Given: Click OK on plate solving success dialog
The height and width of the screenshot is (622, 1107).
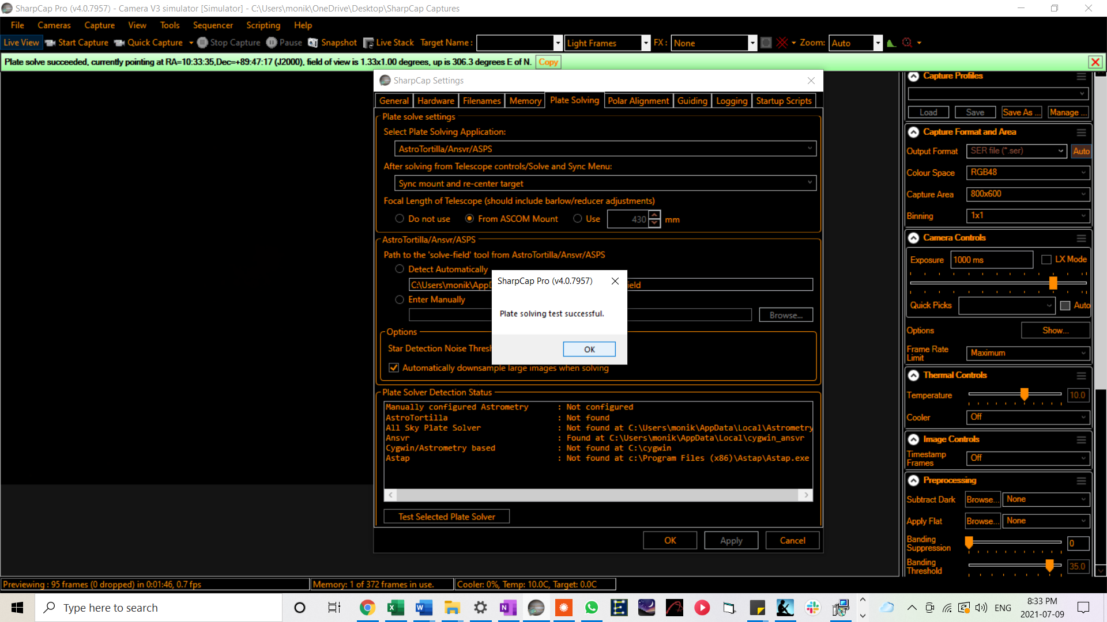Looking at the screenshot, I should (589, 348).
